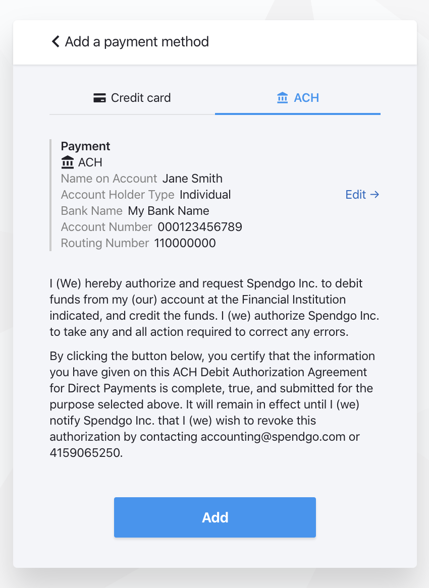Click the bank icon in the ACH tab

pos(283,98)
